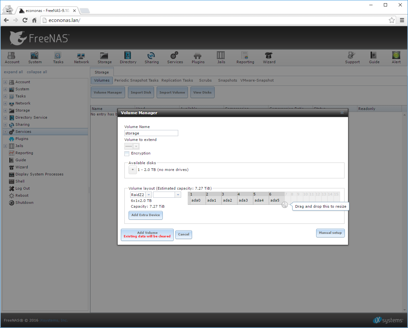Open the Guide toolbar icon

pyautogui.click(x=374, y=58)
